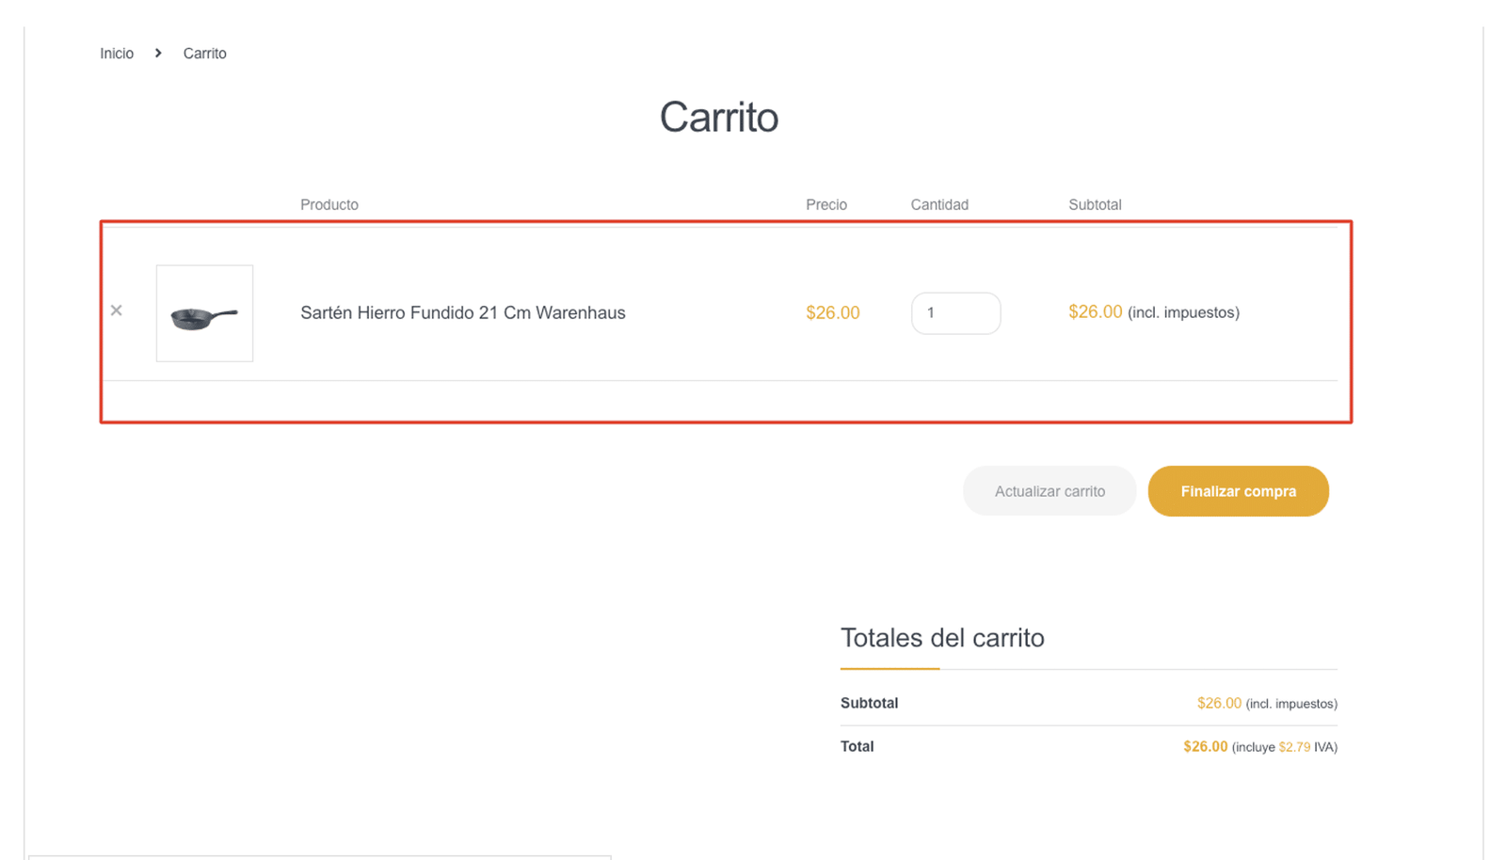The width and height of the screenshot is (1506, 860).
Task: Click the Precio column header
Action: (825, 204)
